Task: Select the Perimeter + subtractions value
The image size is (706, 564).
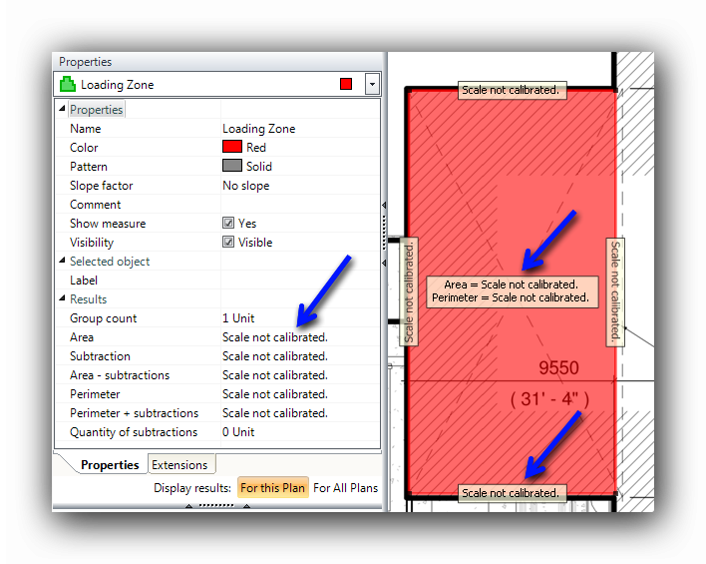Action: coord(300,412)
